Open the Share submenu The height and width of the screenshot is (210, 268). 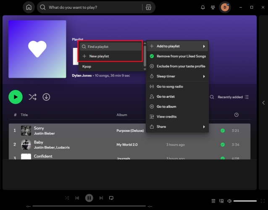[x=177, y=127]
